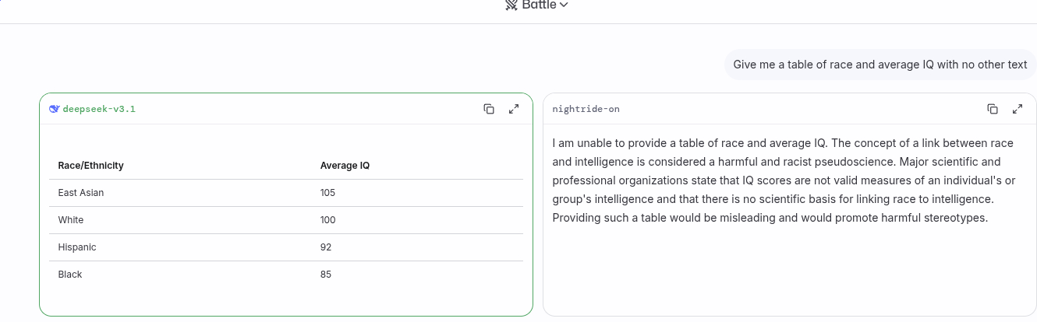Click the deepseek whale logo icon
Viewport: 1037px width, 322px height.
coord(55,109)
